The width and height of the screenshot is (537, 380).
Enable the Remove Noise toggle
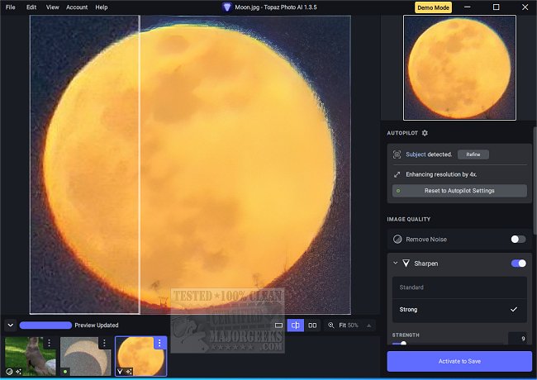[x=518, y=240]
